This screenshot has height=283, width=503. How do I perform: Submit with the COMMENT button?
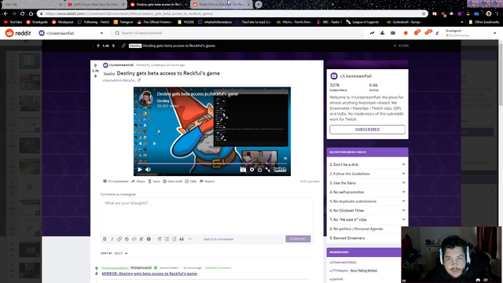coord(298,239)
